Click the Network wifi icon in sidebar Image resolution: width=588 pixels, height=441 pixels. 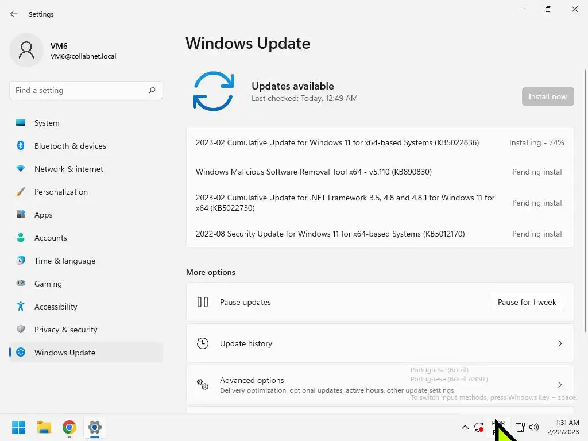(21, 169)
